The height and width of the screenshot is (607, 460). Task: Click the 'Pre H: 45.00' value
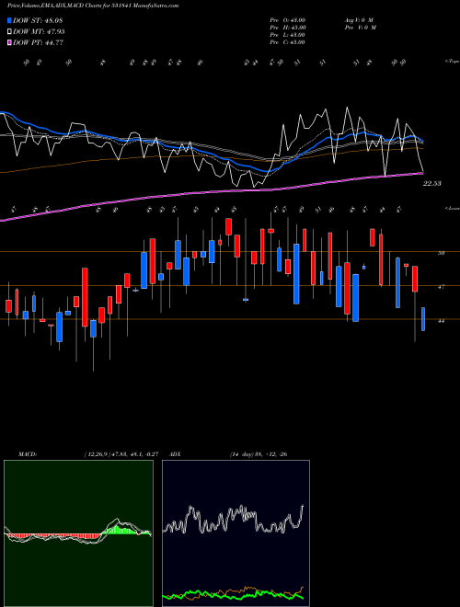click(288, 28)
